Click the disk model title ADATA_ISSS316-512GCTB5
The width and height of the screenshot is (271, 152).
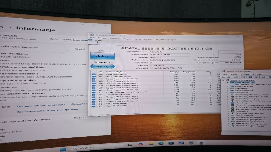point(154,49)
